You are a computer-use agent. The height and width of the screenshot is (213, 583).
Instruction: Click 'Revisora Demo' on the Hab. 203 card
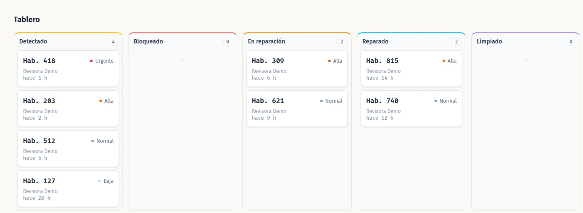point(40,111)
